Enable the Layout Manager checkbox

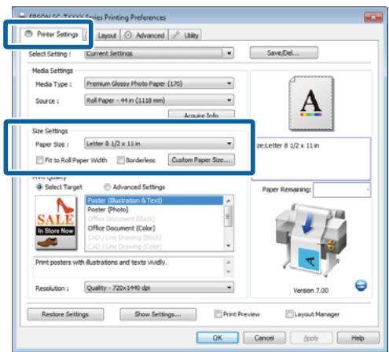[x=289, y=313]
